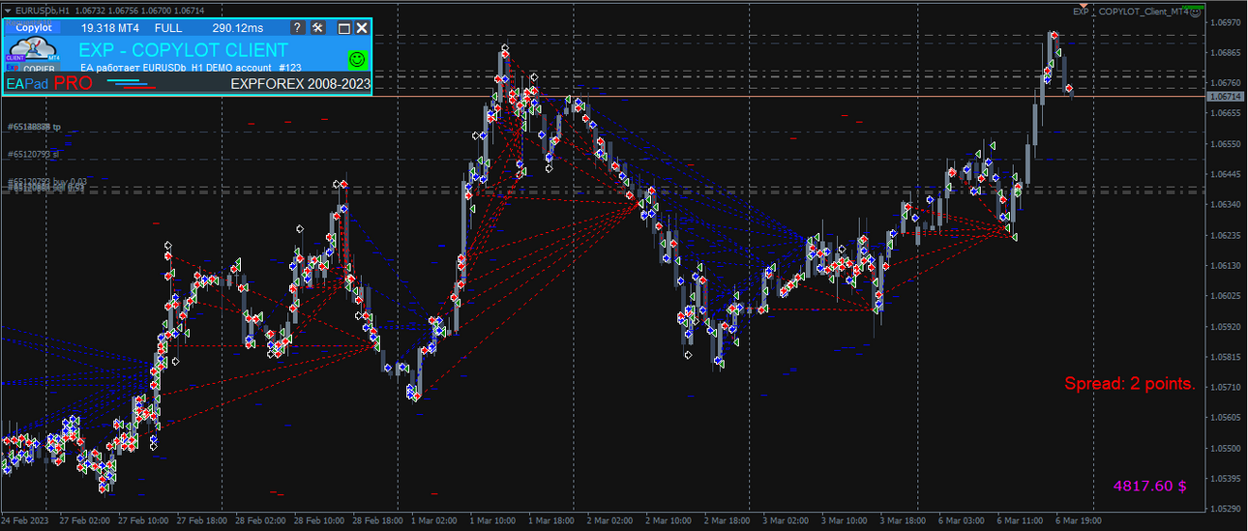Click the 28 Feb 18:00 time label
1248x531 pixels.
click(378, 519)
